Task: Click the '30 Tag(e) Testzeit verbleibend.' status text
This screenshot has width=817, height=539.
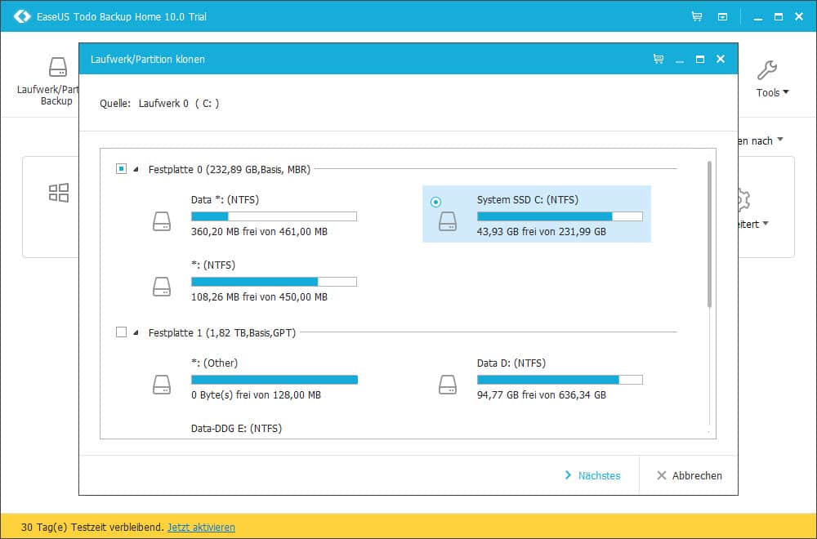Action: [93, 527]
